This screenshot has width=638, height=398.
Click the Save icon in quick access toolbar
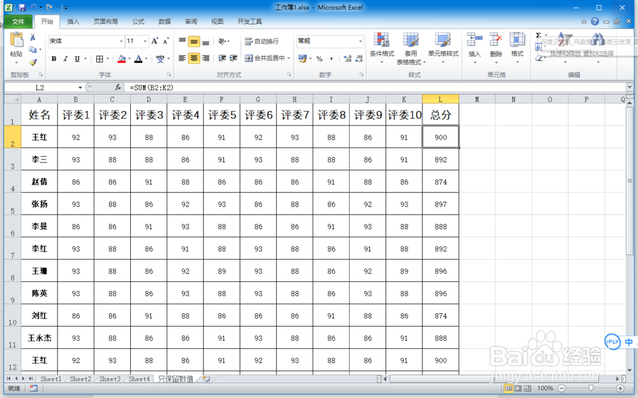(22, 7)
